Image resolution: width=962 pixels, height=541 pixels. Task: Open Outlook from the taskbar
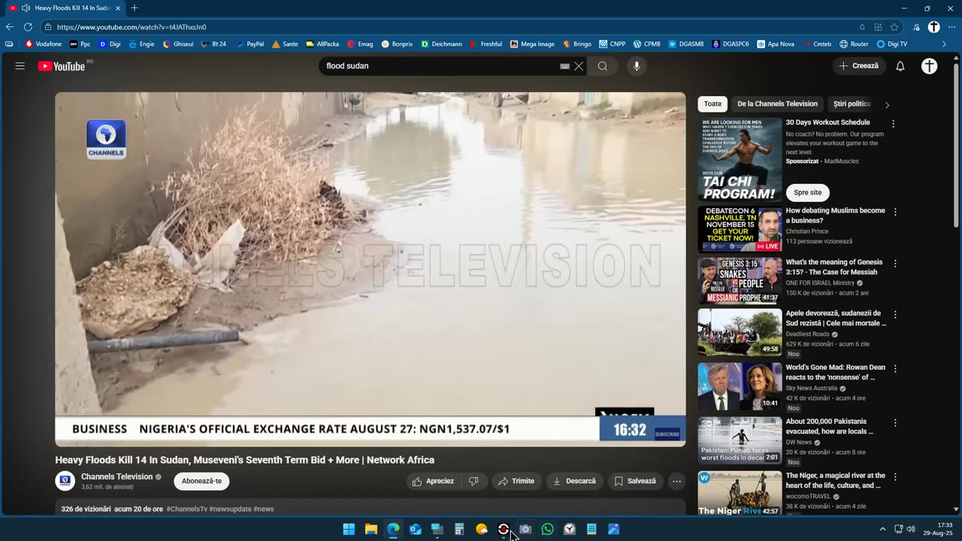415,529
